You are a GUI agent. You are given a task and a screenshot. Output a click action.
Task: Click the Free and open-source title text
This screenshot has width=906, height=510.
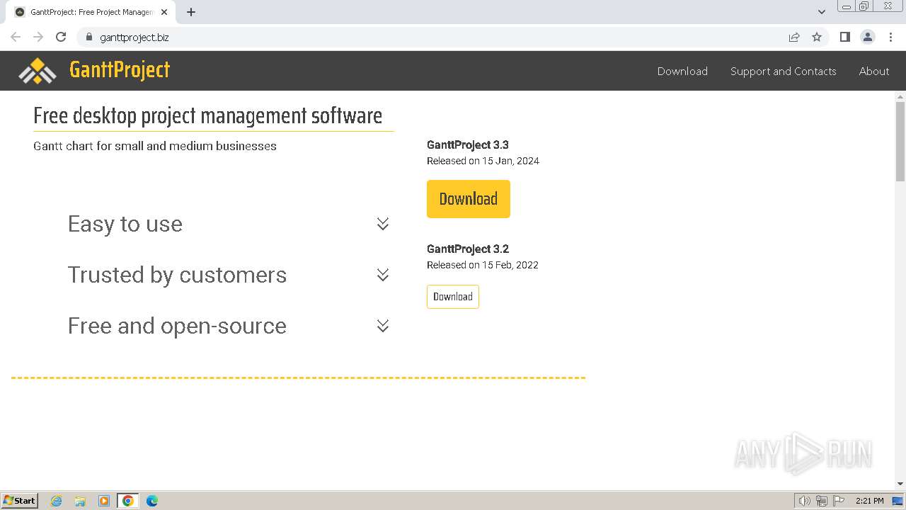(x=177, y=326)
